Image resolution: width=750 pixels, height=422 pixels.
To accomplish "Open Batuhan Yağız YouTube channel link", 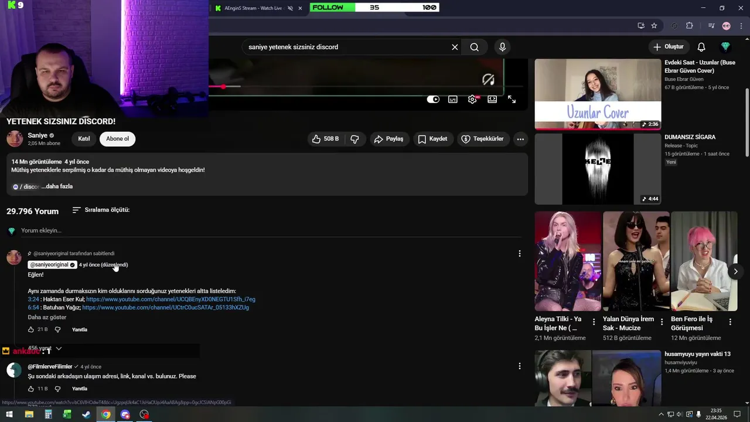I will pos(165,308).
